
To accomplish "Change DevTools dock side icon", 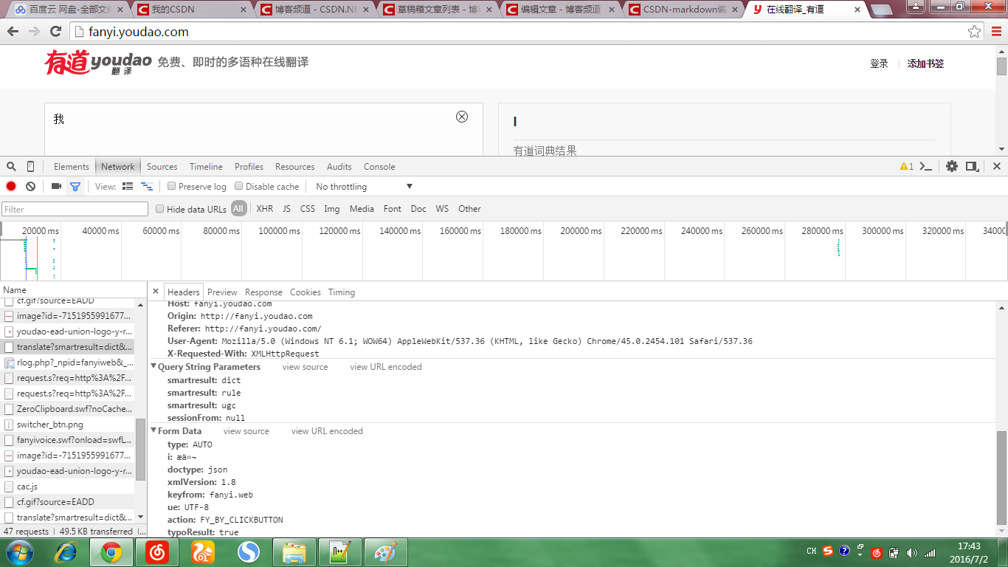I will (x=973, y=166).
